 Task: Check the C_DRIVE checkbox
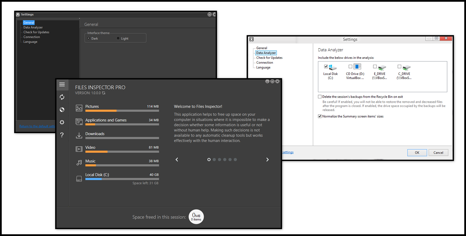tap(400, 66)
